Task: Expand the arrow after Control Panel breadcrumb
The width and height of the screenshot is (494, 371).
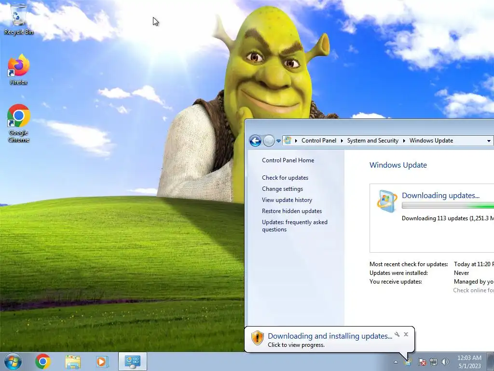Action: (342, 141)
